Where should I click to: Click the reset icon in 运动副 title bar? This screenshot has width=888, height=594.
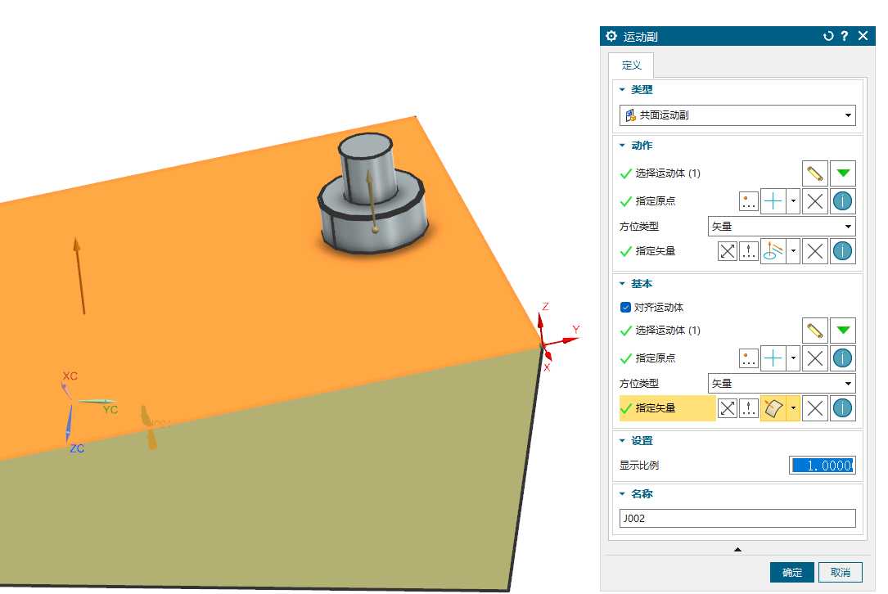coord(828,36)
